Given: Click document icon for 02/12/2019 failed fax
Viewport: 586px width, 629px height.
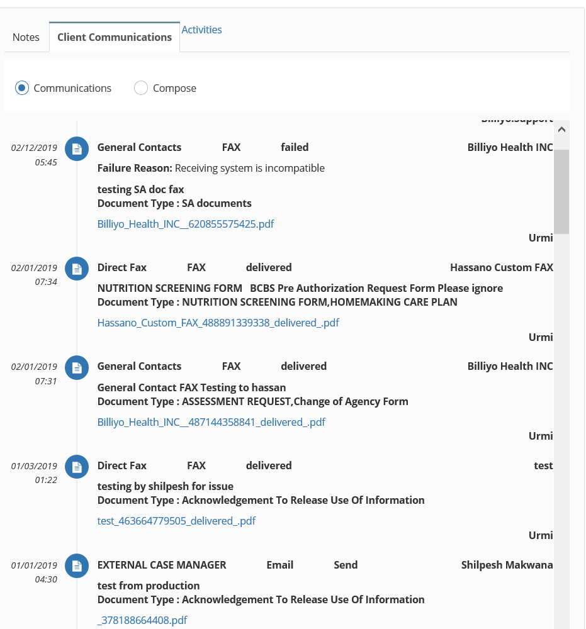Looking at the screenshot, I should click(77, 148).
